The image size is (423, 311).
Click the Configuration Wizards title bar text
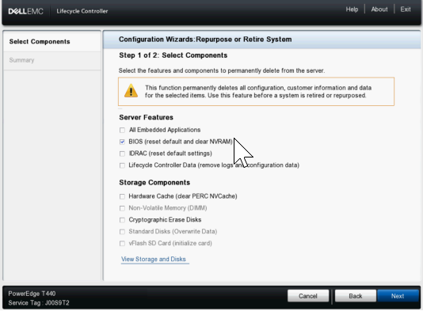(x=205, y=40)
